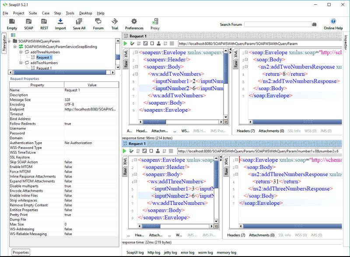Viewport: 350px width, 257px height.
Task: Open Online Help icon
Action: (x=333, y=21)
